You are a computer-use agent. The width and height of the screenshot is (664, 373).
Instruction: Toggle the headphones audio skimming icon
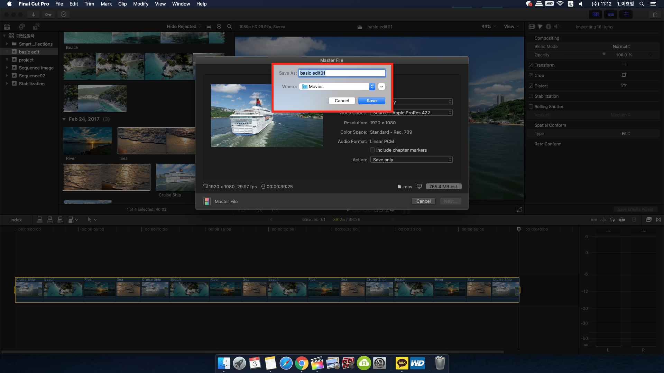click(612, 220)
